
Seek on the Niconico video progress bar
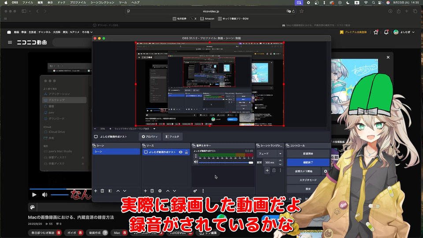[60, 189]
